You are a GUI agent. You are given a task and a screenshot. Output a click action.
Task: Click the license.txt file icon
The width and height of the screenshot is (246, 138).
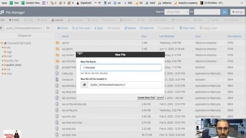point(57,79)
